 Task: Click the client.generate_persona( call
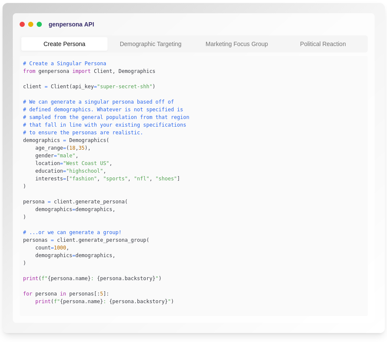(x=90, y=202)
